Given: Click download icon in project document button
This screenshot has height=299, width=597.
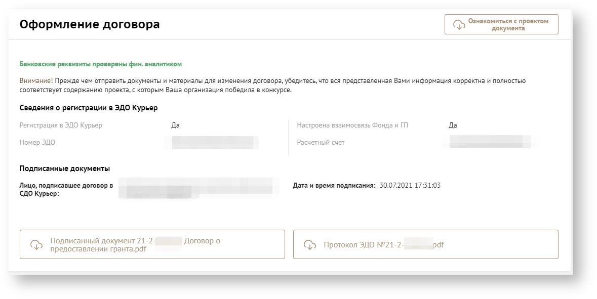Looking at the screenshot, I should 459,25.
